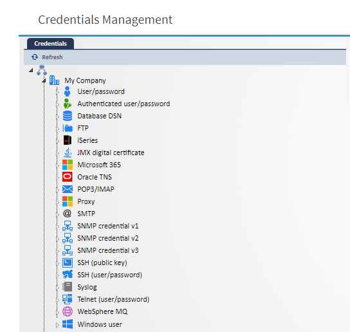Viewport: 350px width, 332px height.
Task: Click the POP3/IMAP envelope icon
Action: tap(68, 189)
